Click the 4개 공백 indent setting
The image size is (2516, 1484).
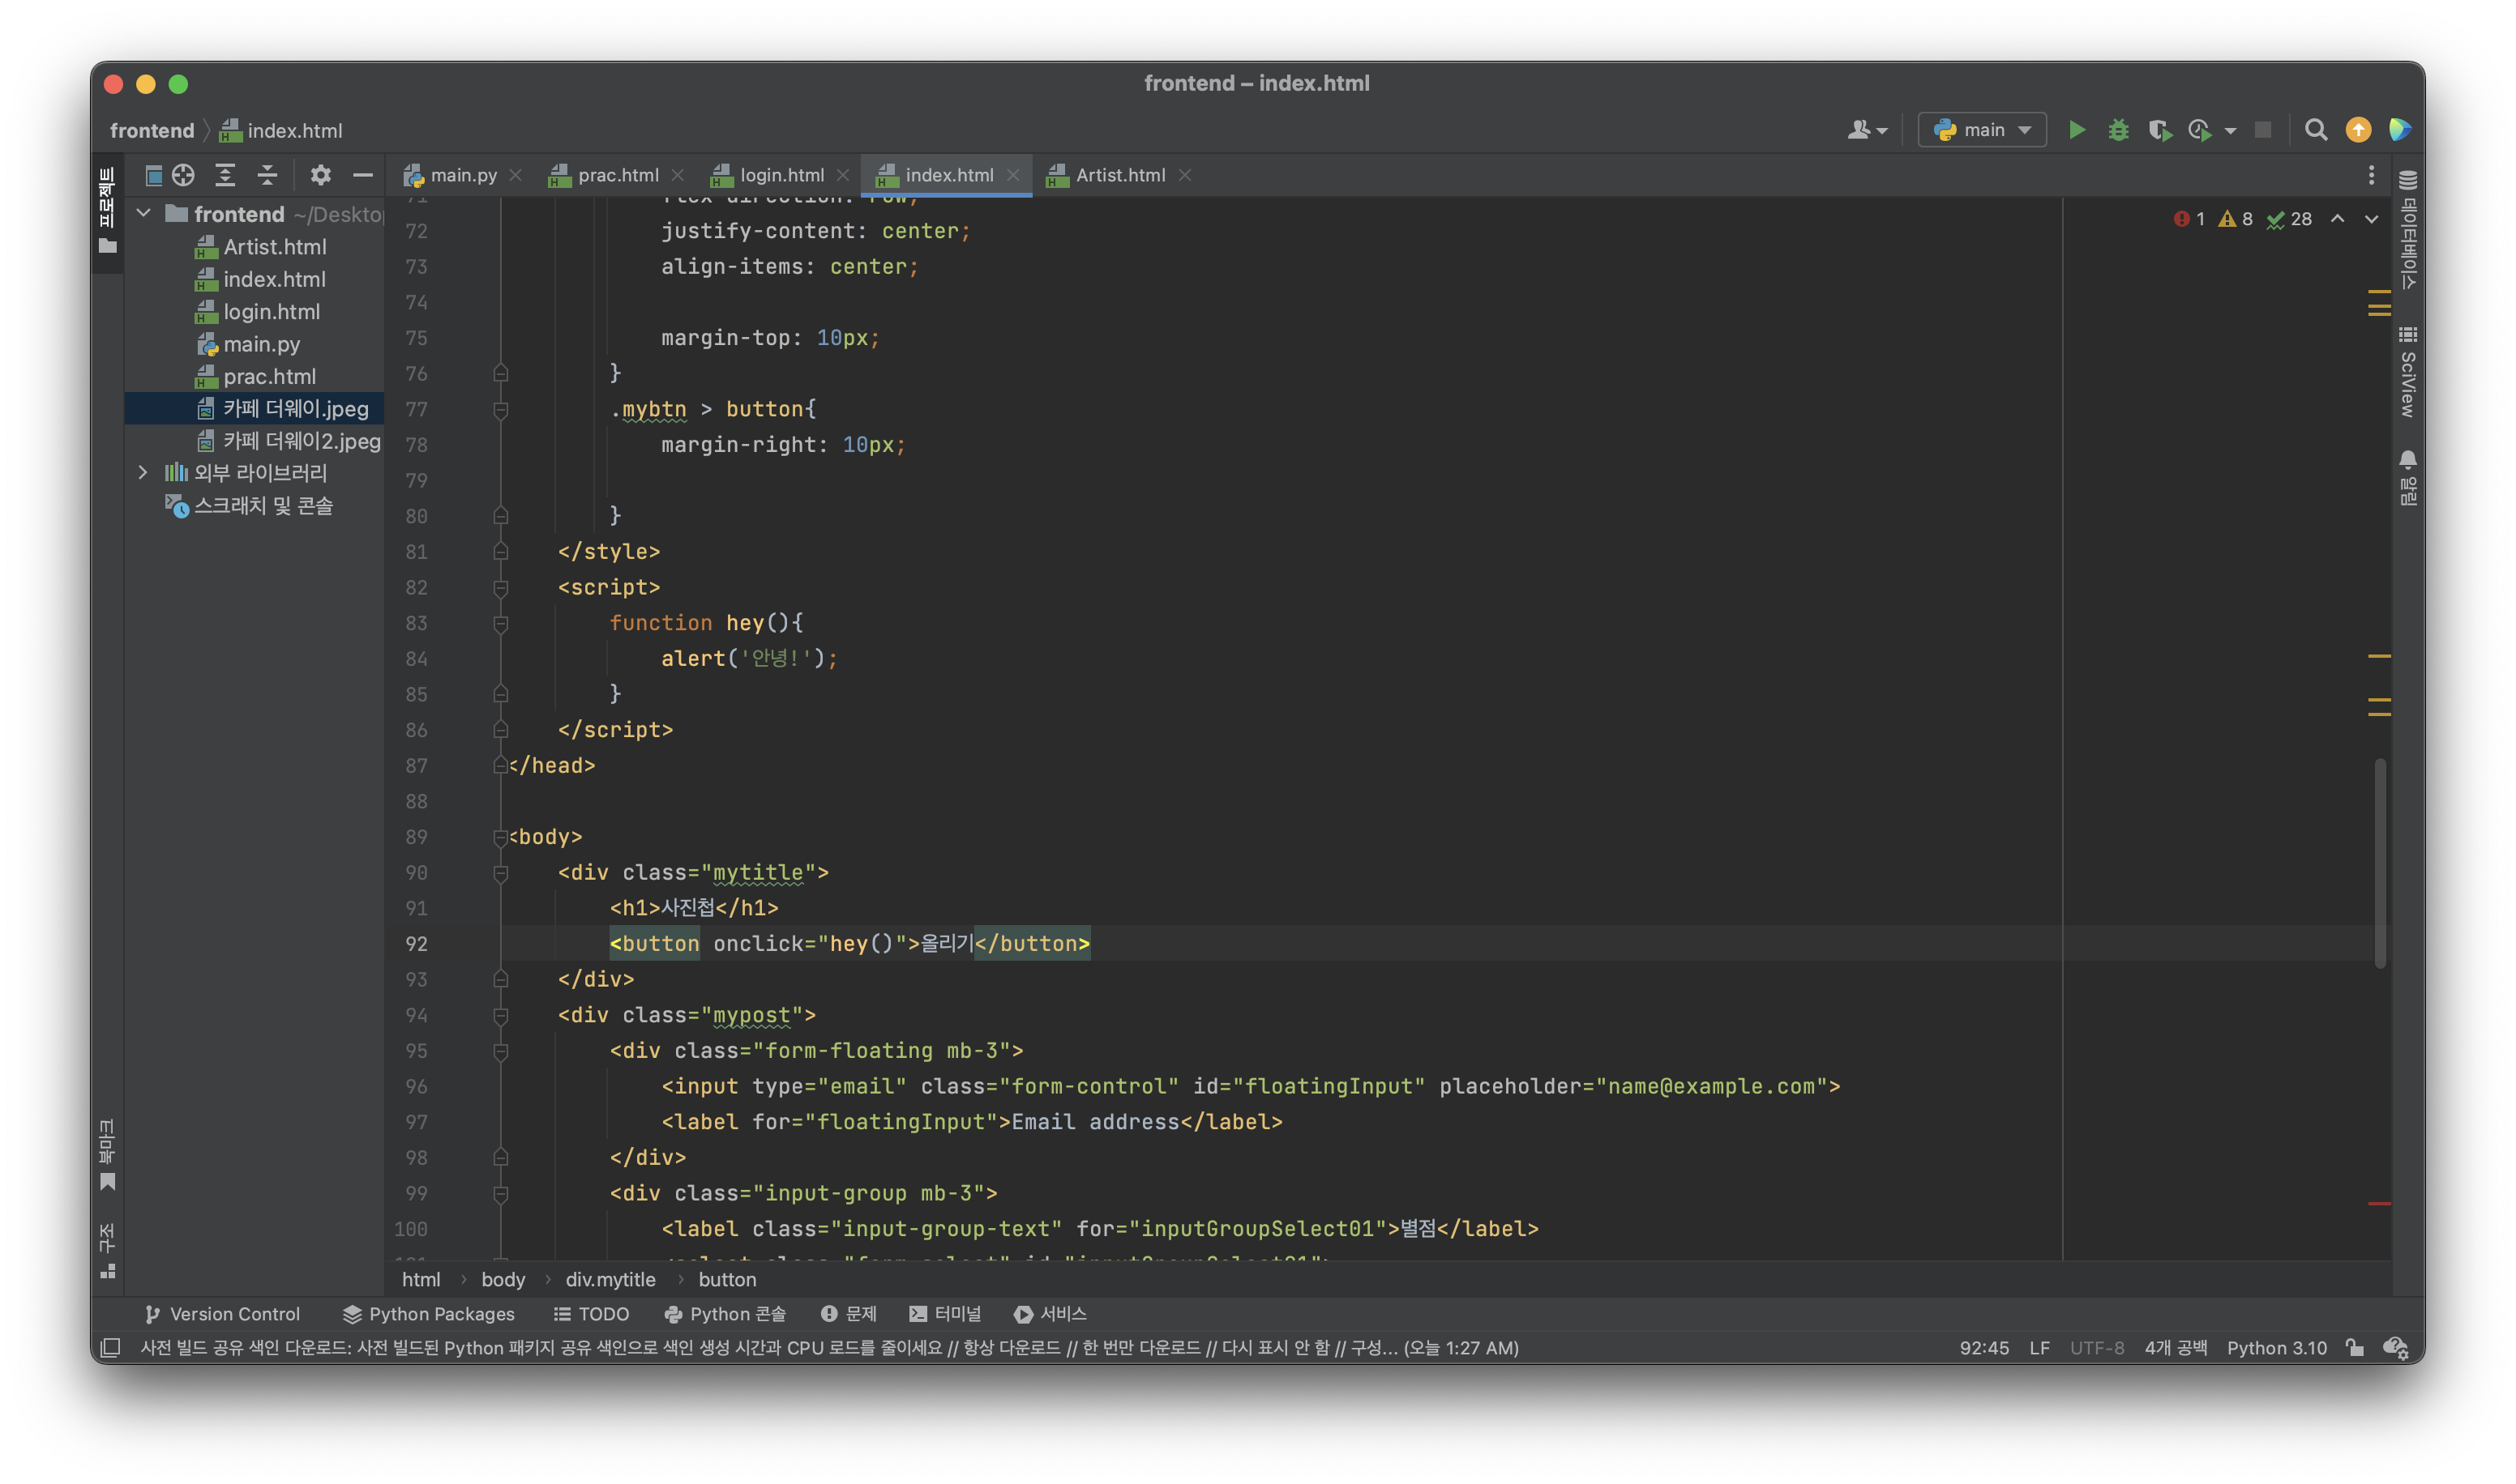[2175, 1347]
